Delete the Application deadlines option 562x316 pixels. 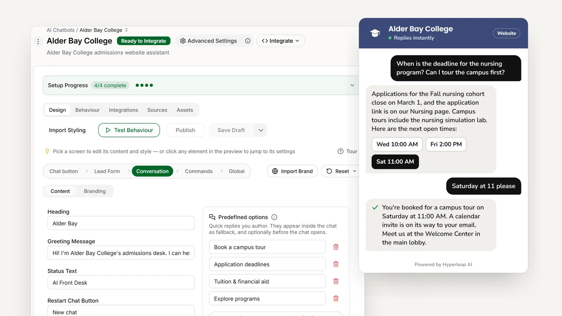coord(336,264)
